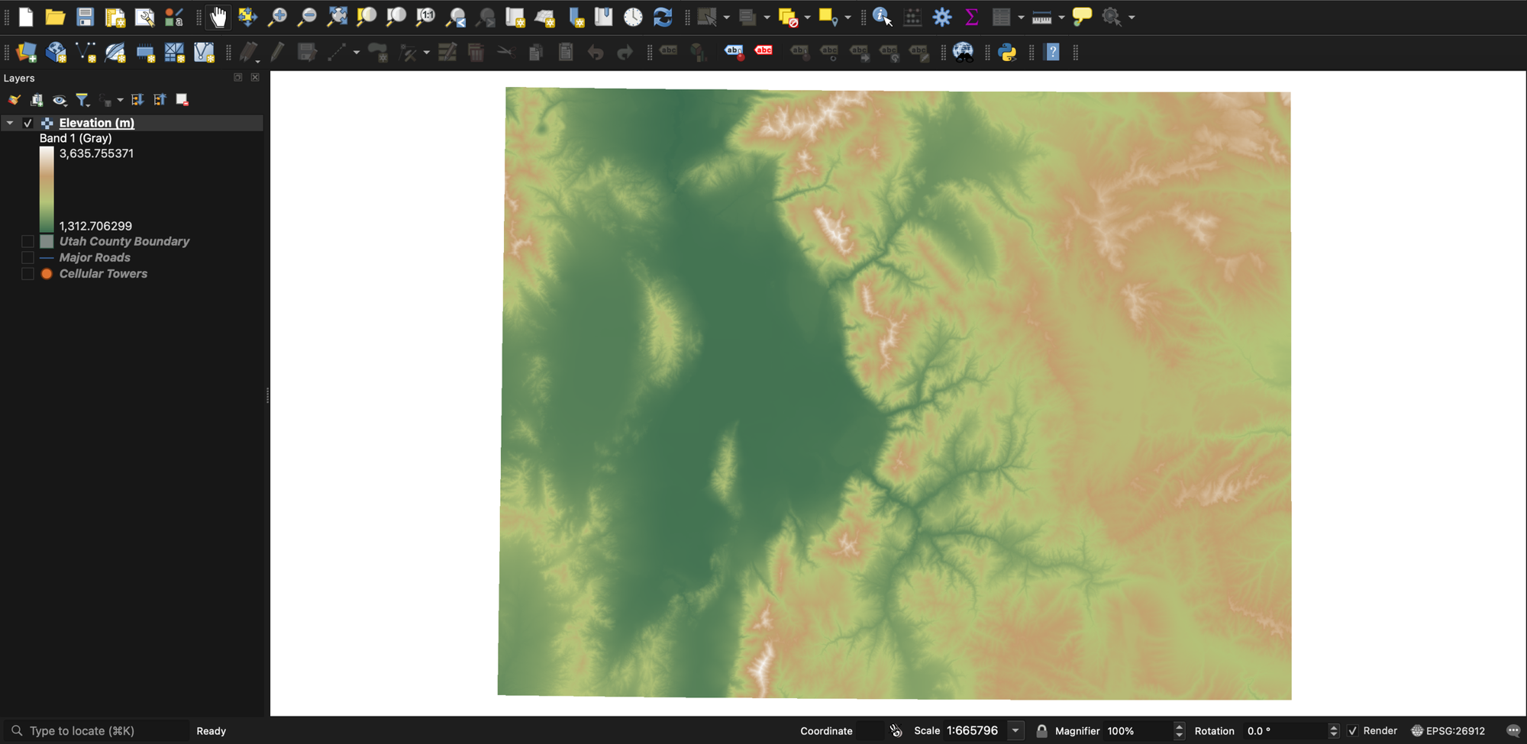Open the Statistical Summary sigma icon
Viewport: 1527px width, 744px height.
click(971, 17)
